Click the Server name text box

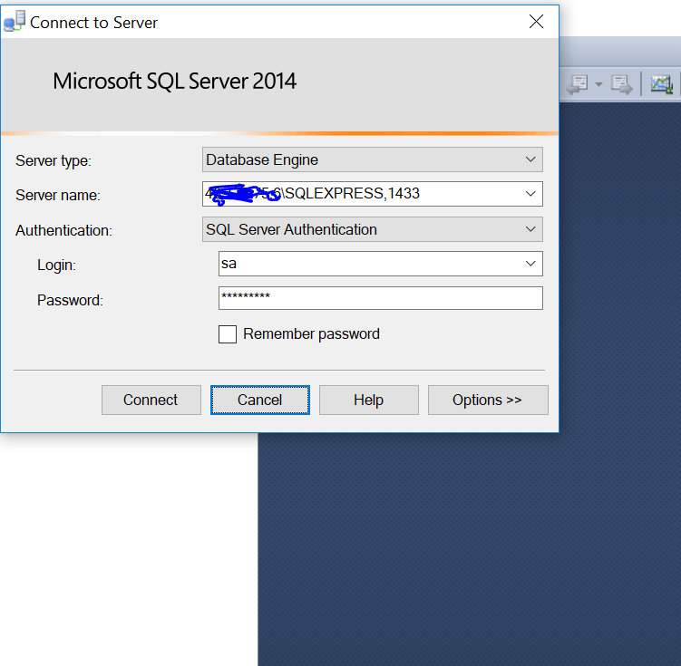pos(363,194)
